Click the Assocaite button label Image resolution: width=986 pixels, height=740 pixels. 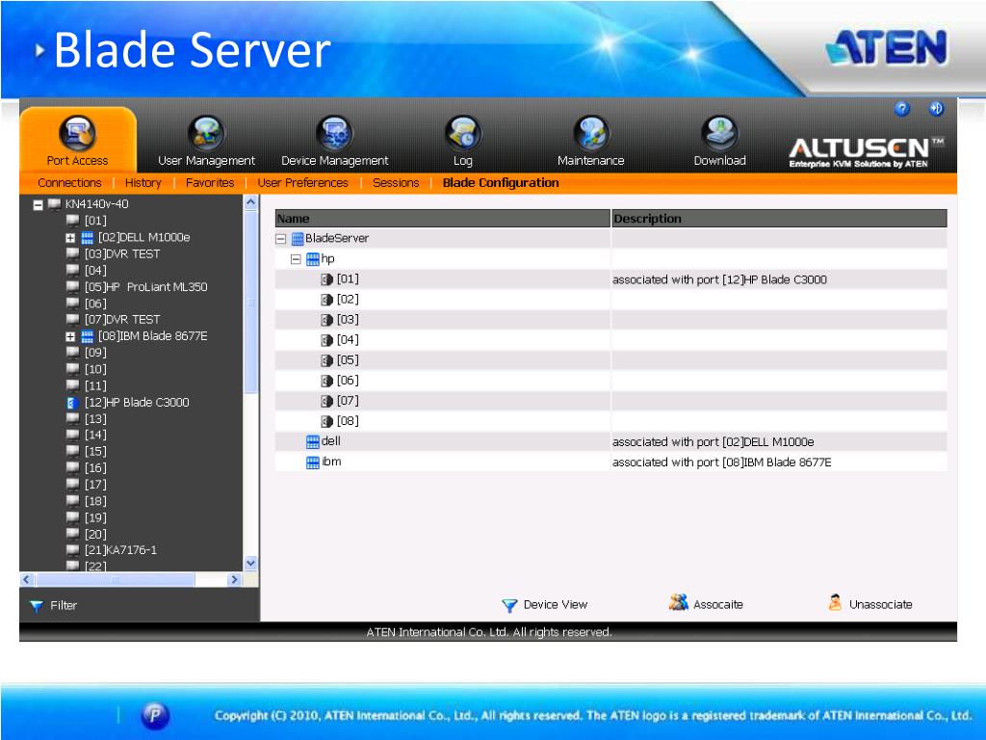pos(718,605)
